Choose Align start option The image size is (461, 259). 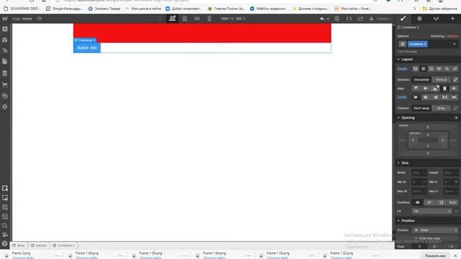(416, 88)
